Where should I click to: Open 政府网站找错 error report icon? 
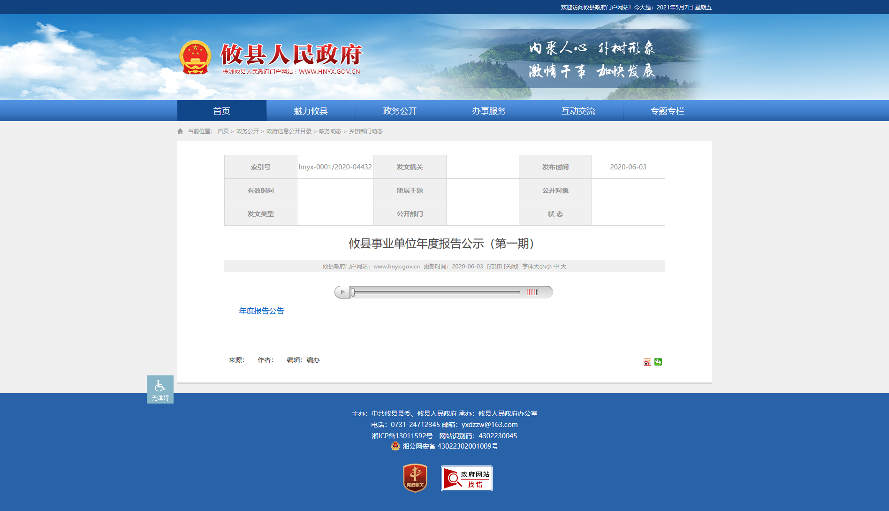467,479
